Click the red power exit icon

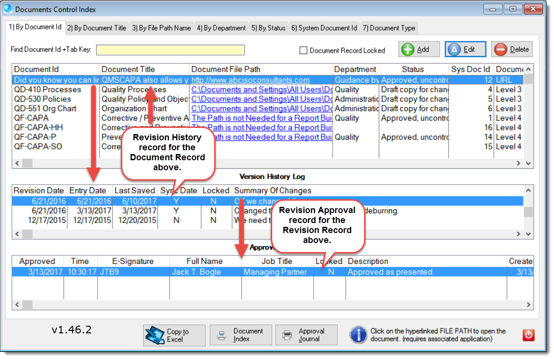click(x=528, y=335)
